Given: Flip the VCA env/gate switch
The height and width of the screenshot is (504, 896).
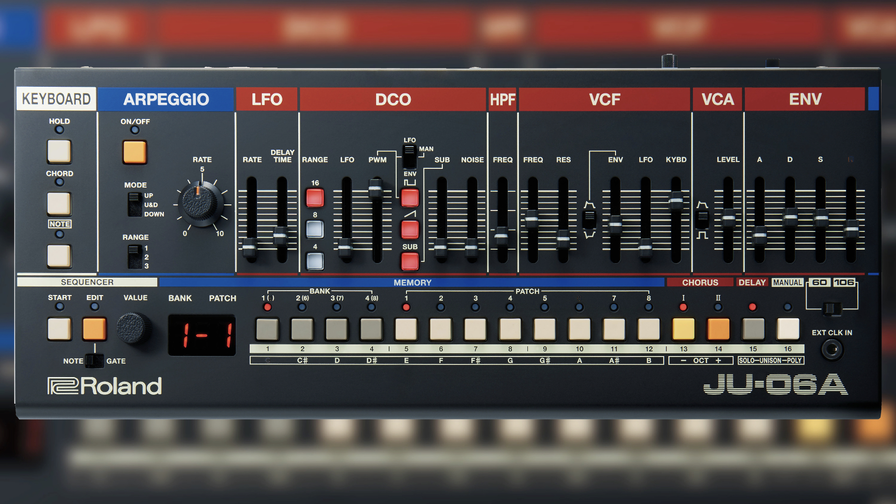Looking at the screenshot, I should tap(702, 219).
